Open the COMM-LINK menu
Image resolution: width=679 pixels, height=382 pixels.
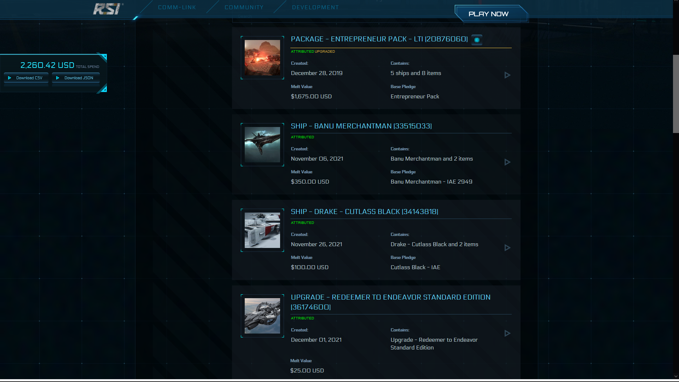pyautogui.click(x=177, y=7)
